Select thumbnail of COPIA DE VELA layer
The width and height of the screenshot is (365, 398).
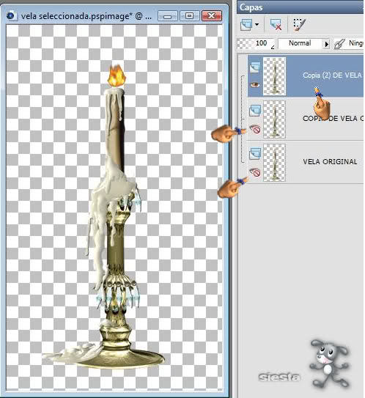coord(274,119)
